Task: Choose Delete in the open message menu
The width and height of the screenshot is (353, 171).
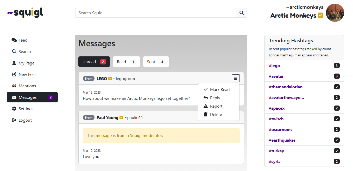Action: (216, 114)
